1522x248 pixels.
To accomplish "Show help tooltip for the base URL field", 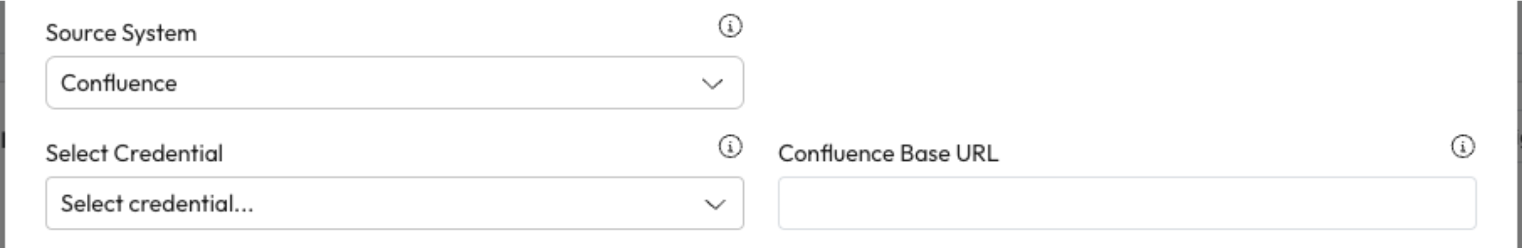I will (1463, 147).
